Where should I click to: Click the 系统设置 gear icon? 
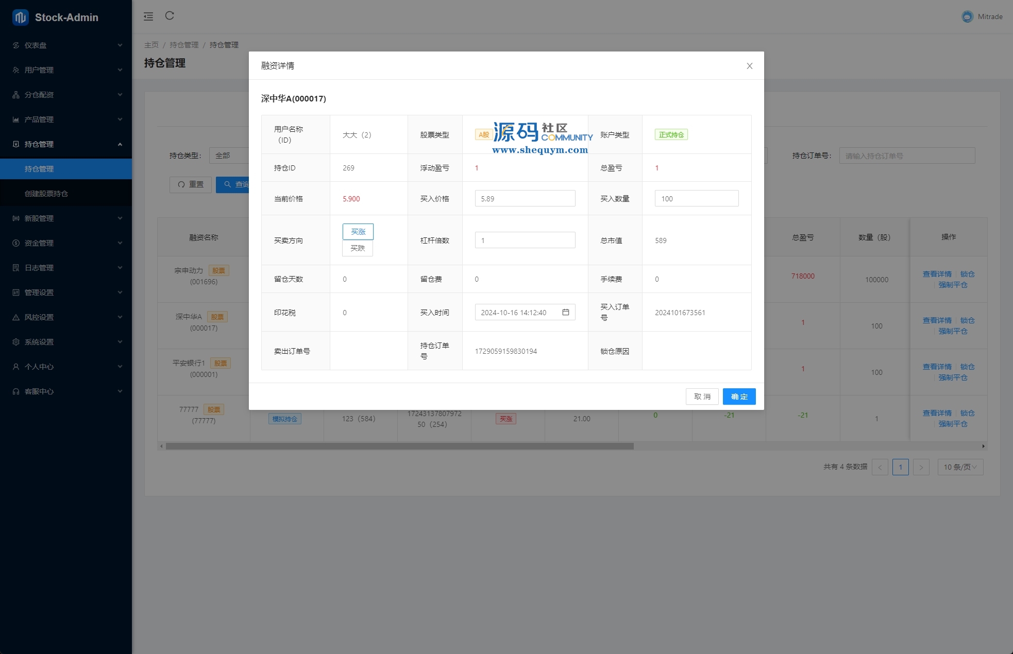click(x=16, y=342)
